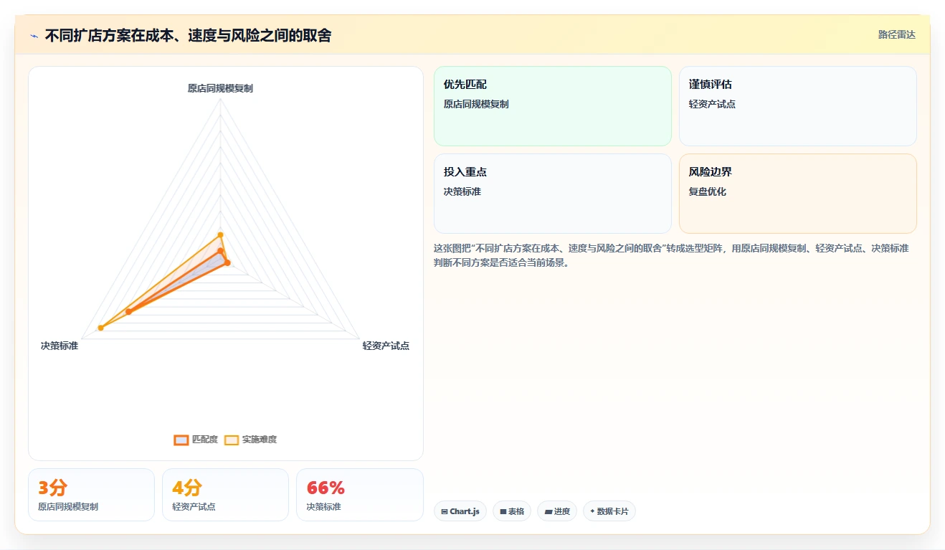Open the 谨慎评估 card
Image resolution: width=945 pixels, height=550 pixels.
(x=798, y=106)
